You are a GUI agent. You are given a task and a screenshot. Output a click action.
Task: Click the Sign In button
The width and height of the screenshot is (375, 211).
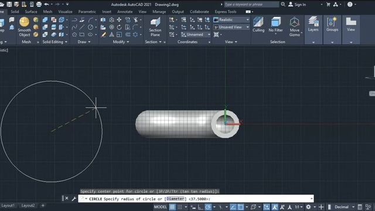(297, 4)
